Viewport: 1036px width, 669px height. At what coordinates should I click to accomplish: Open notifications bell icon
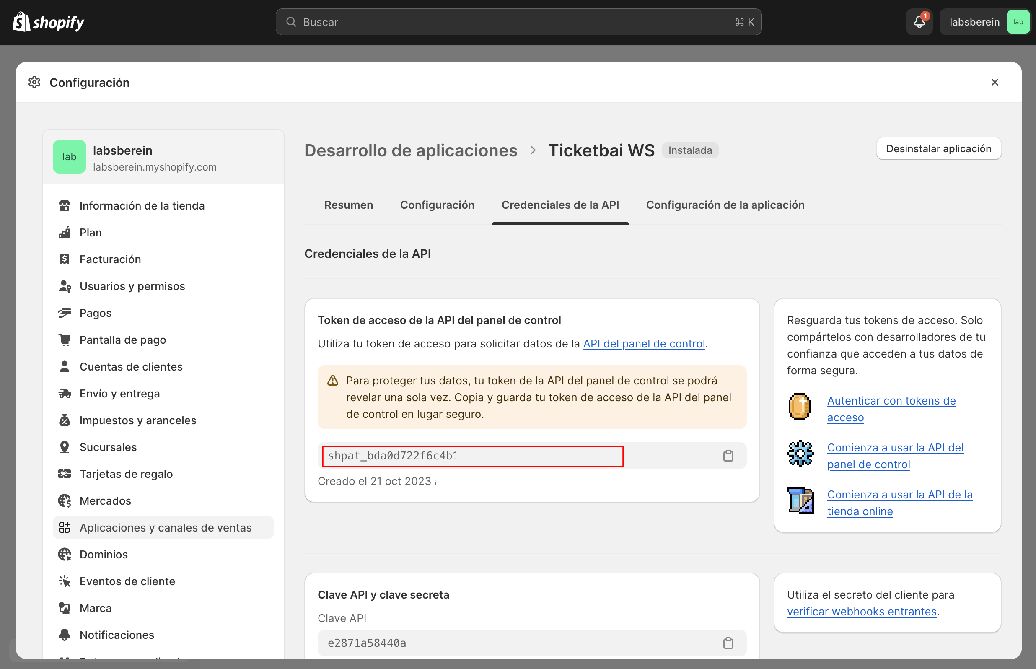coord(919,22)
